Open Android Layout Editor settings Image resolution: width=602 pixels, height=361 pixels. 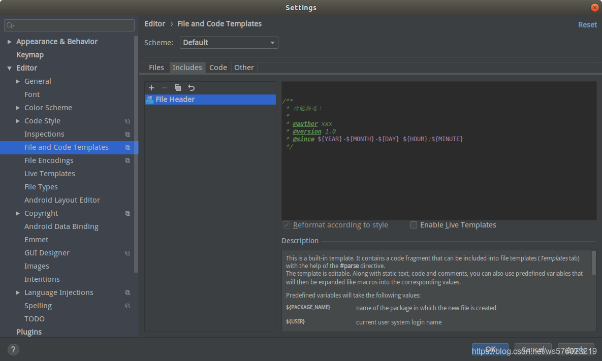tap(62, 200)
